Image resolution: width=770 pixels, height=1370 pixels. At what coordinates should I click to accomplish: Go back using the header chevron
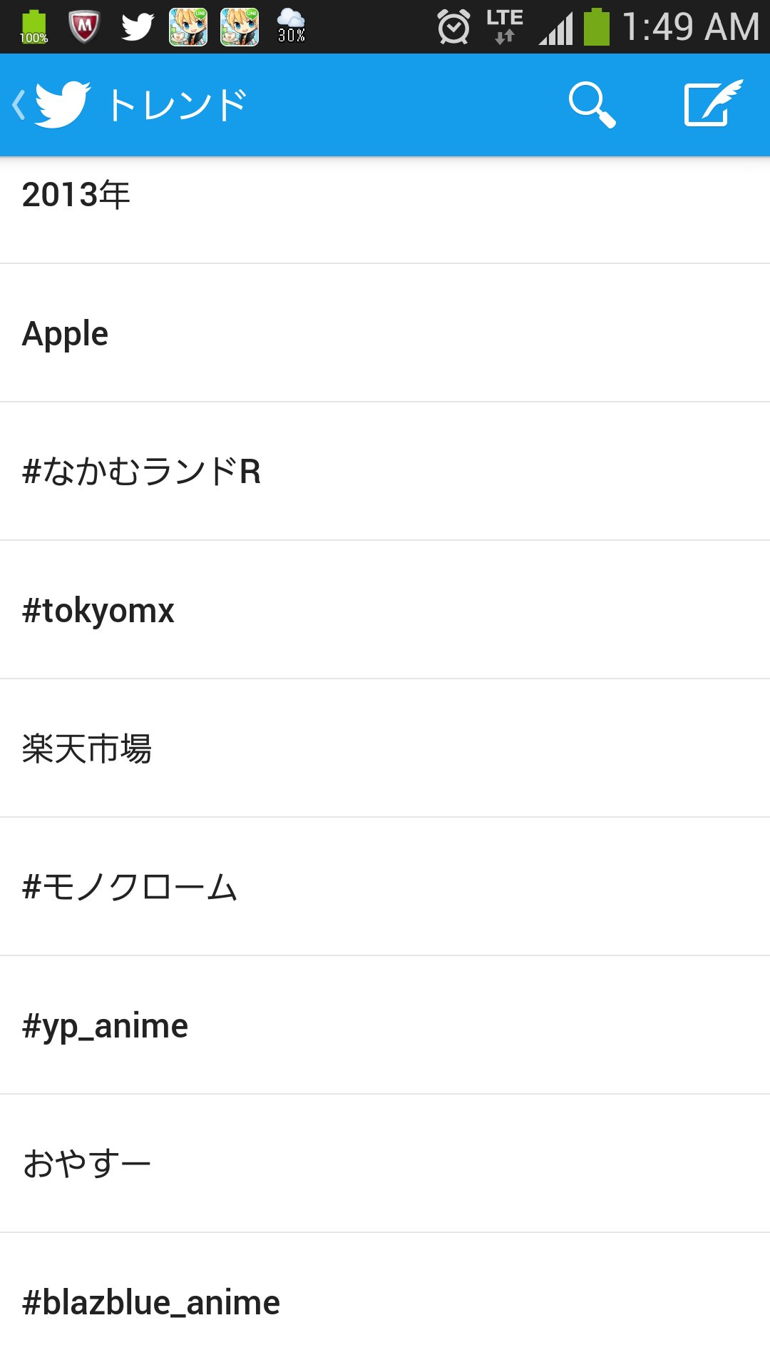pos(19,105)
